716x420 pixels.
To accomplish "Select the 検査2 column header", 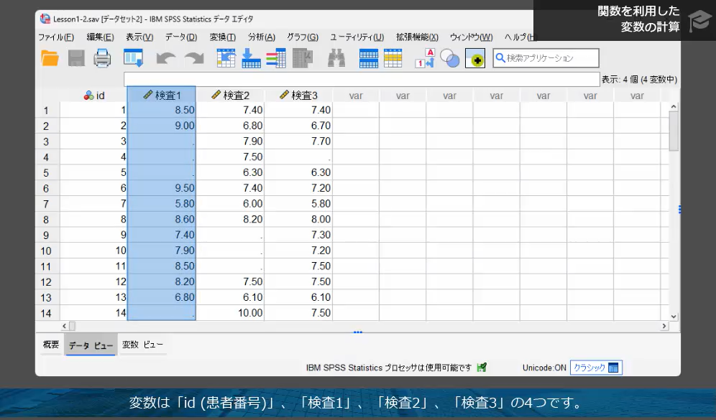I will 230,95.
